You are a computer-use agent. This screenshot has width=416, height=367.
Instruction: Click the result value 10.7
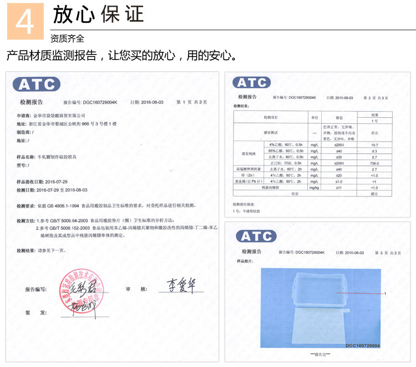[374, 145]
